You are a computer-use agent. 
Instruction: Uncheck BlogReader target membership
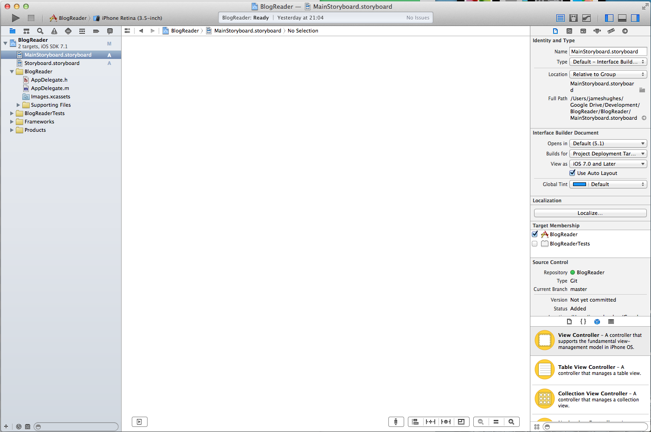535,234
